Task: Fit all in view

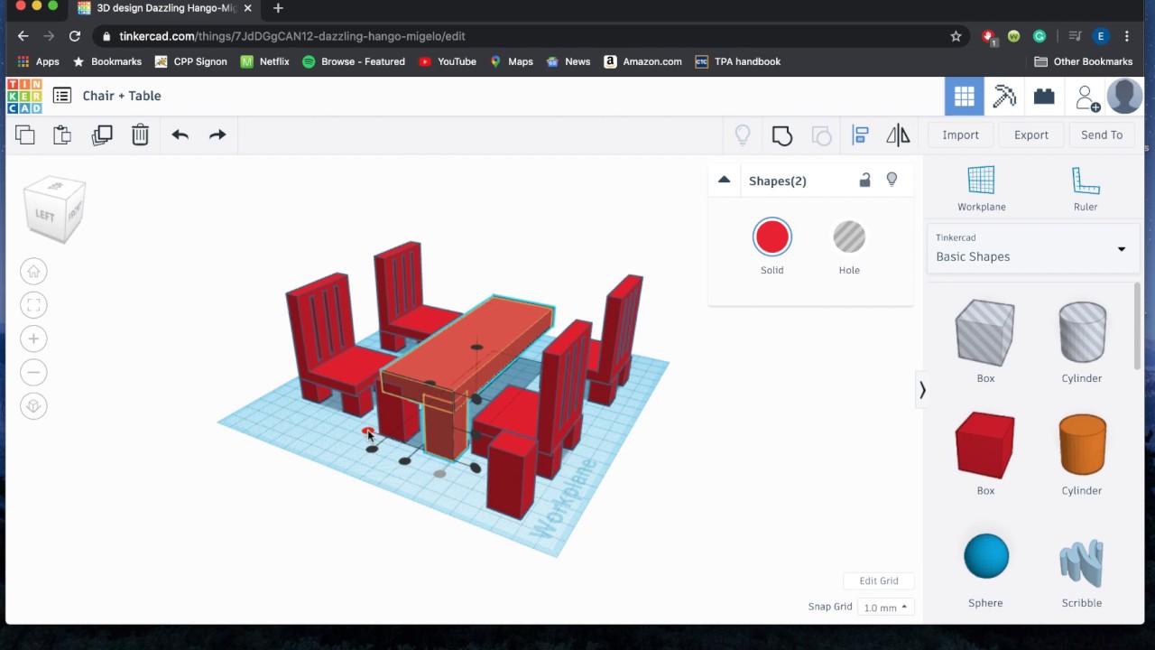Action: (33, 305)
